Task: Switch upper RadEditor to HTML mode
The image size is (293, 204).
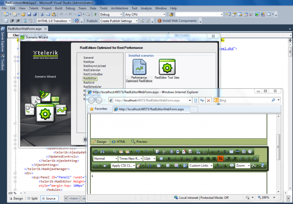Action: click(x=118, y=142)
